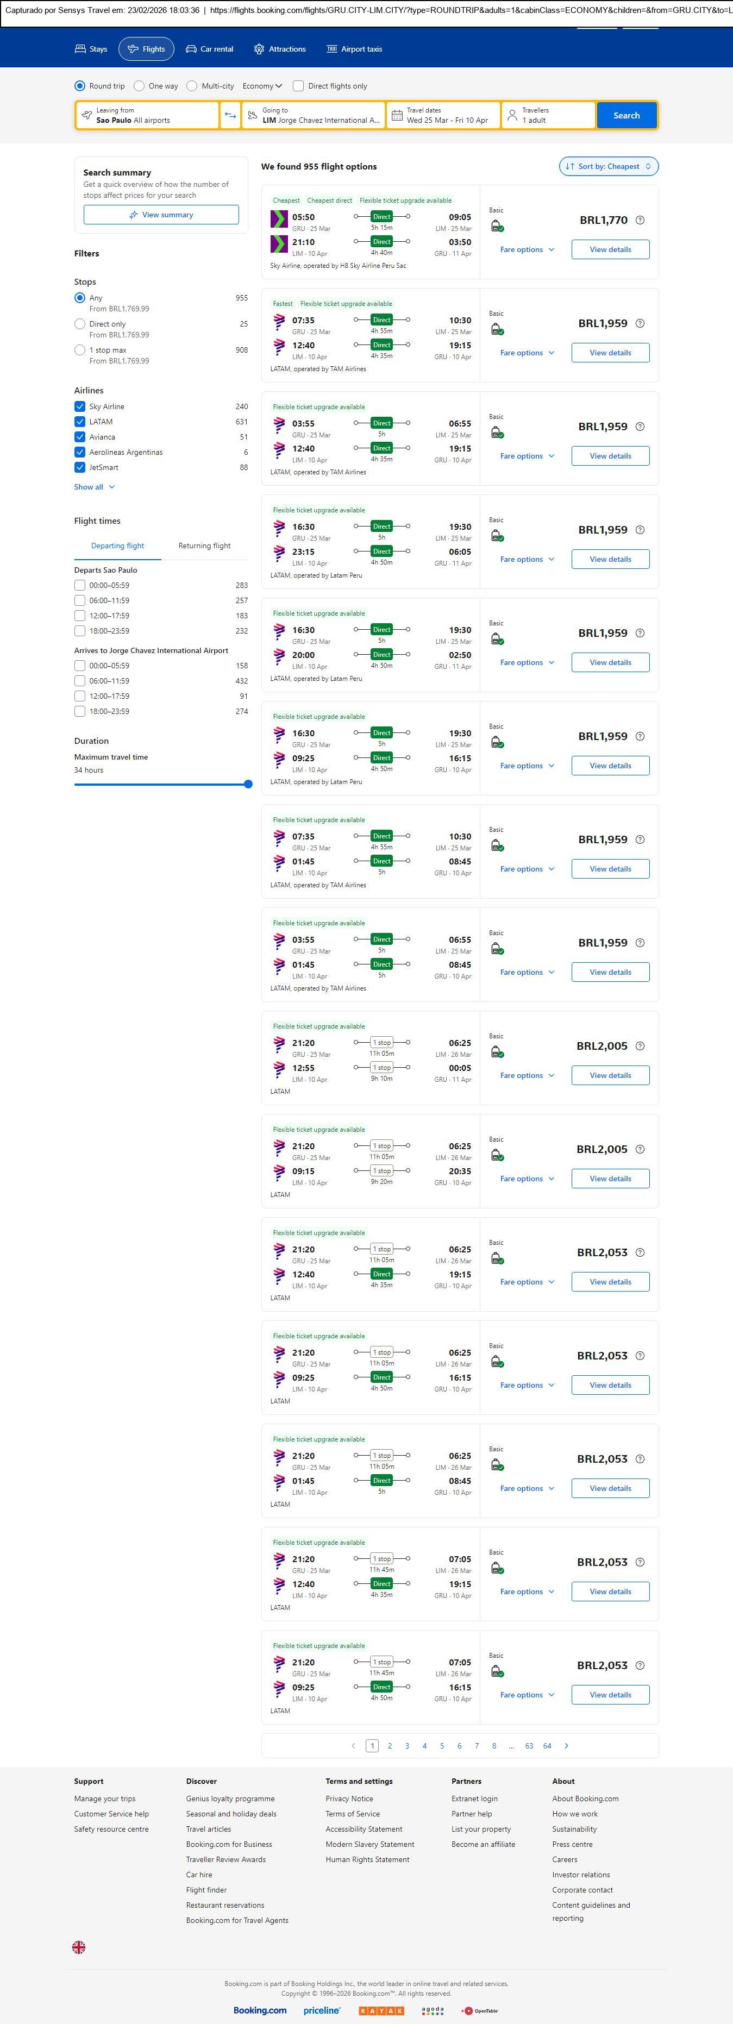Click the baggage icon on the Sky Airline result
733x2024 pixels.
click(x=497, y=226)
